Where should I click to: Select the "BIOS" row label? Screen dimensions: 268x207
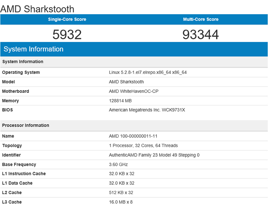tap(7, 110)
